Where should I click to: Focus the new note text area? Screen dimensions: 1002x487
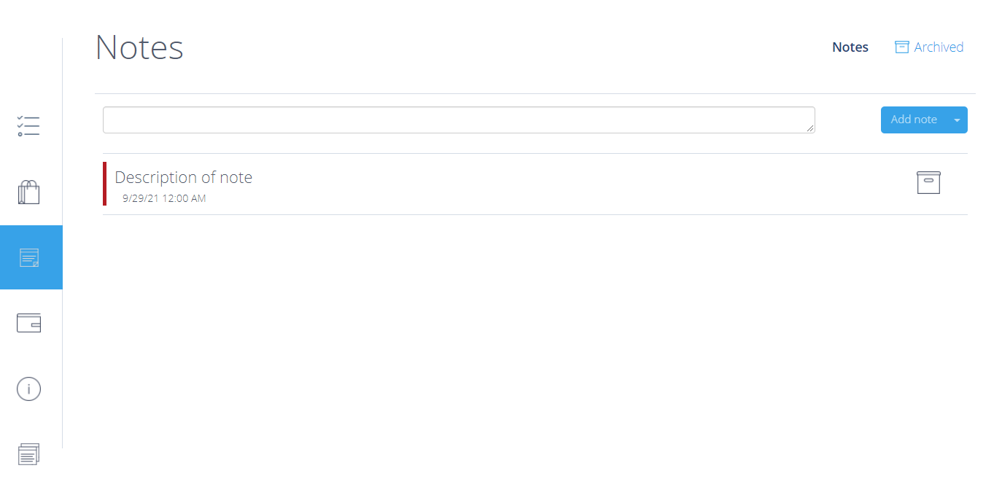click(459, 120)
